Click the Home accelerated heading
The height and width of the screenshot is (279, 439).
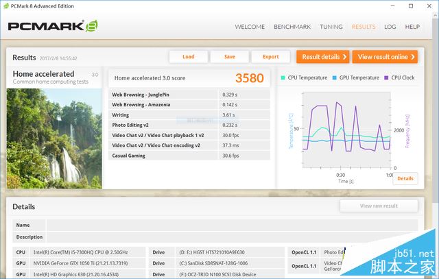(x=44, y=74)
